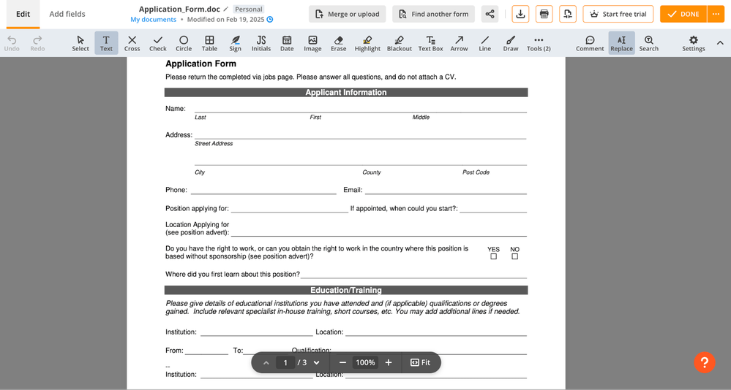Open editor Settings gear
Viewport: 731px width, 390px height.
coord(693,43)
